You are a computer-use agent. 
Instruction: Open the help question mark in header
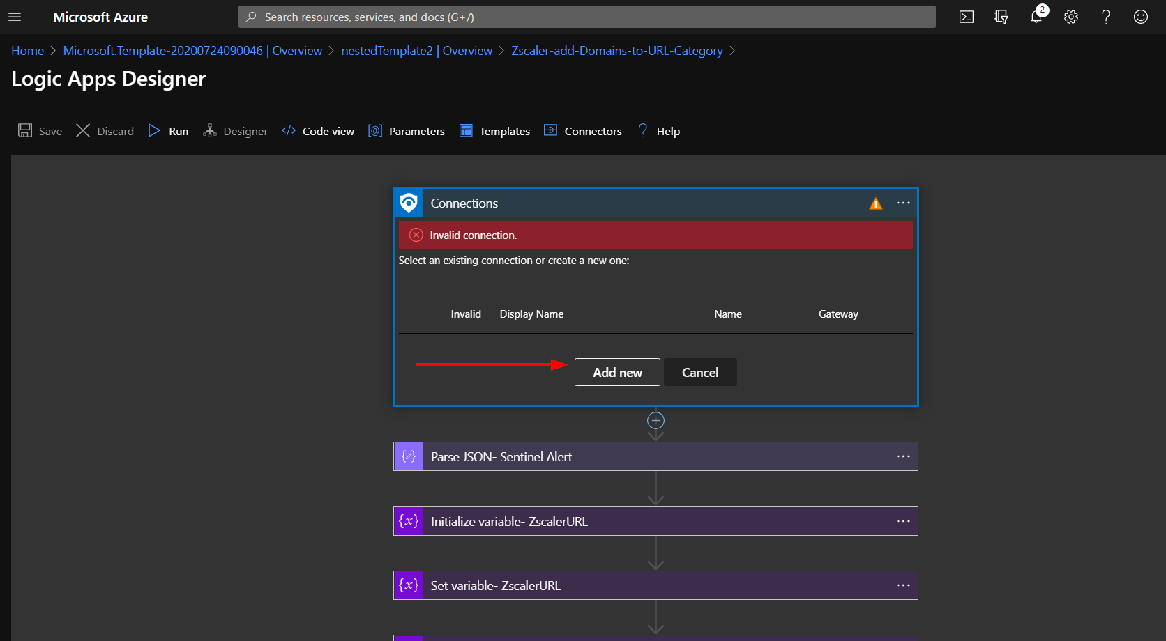1106,17
